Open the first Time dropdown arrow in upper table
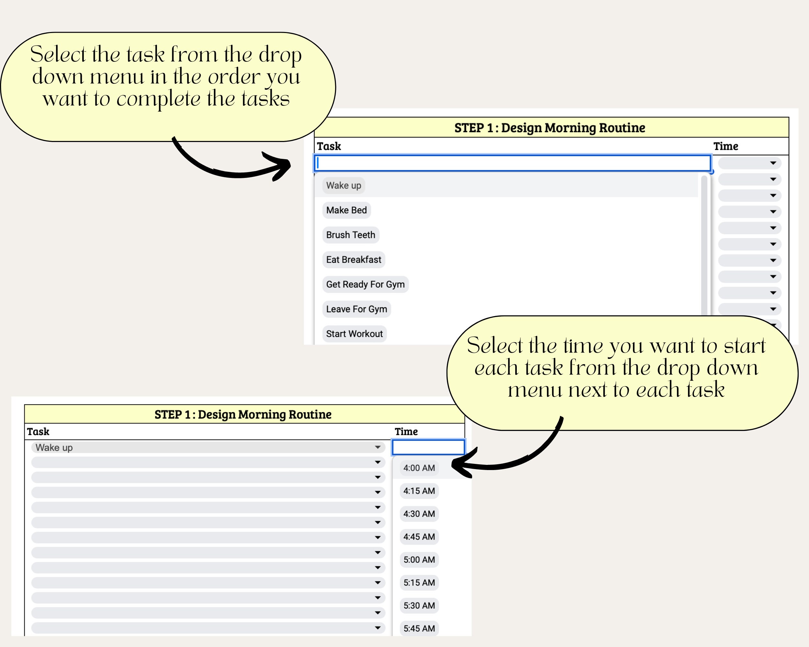The width and height of the screenshot is (809, 647). 773,163
